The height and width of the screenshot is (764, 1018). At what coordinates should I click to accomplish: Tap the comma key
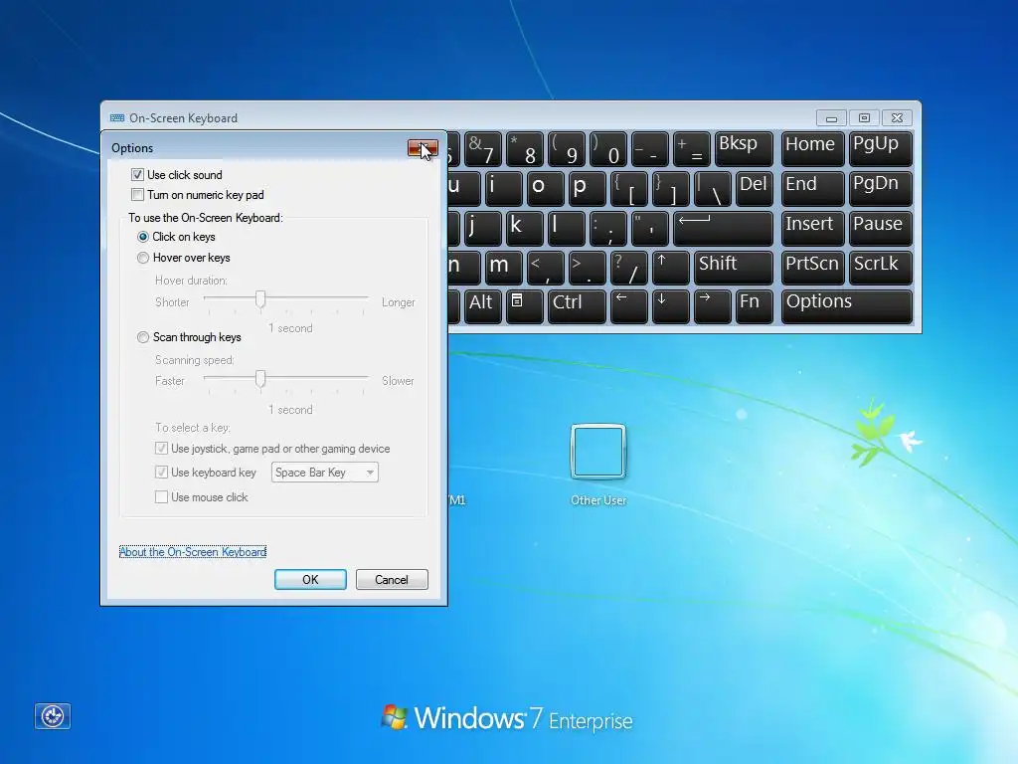pos(545,267)
